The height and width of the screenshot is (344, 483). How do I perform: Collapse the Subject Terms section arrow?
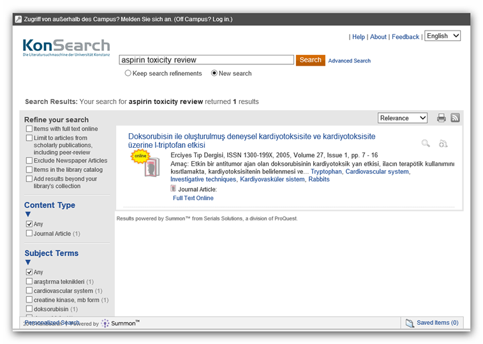point(27,262)
